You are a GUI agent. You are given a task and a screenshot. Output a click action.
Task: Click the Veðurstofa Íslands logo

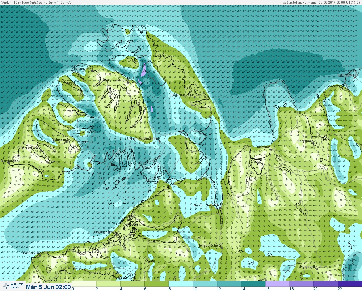pyautogui.click(x=13, y=286)
